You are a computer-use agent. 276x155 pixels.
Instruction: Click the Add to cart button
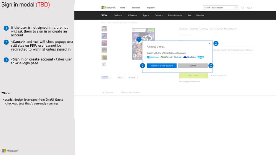coord(193,75)
